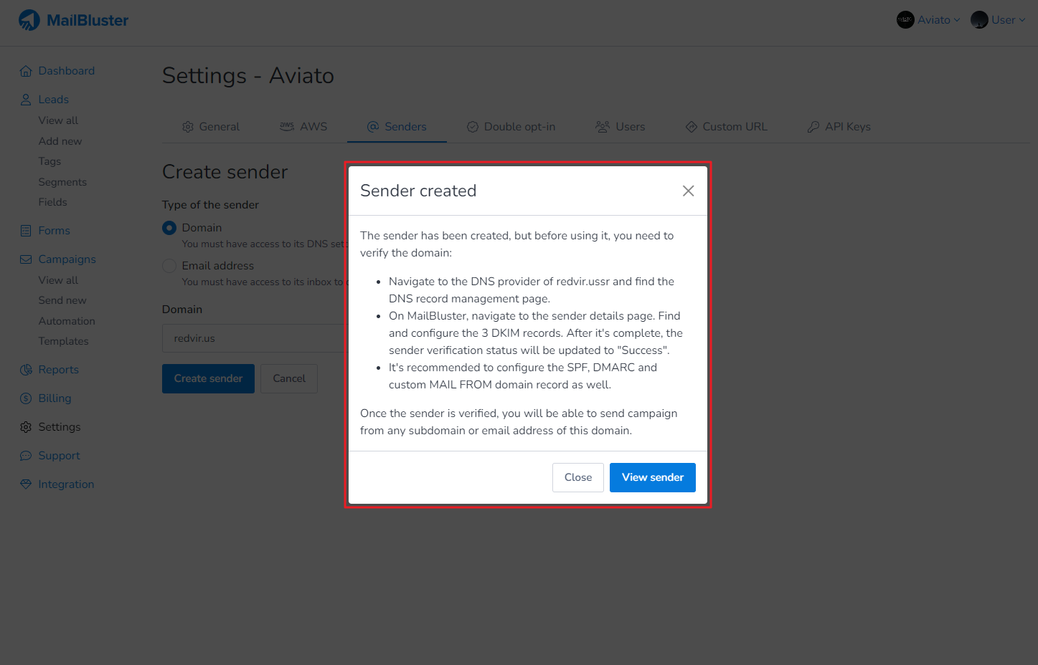Click the Reports pie chart icon
Viewport: 1038px width, 665px height.
coord(26,370)
